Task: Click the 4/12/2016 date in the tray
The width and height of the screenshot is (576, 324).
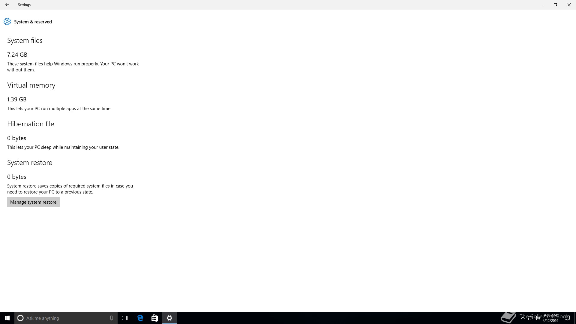Action: tap(550, 320)
